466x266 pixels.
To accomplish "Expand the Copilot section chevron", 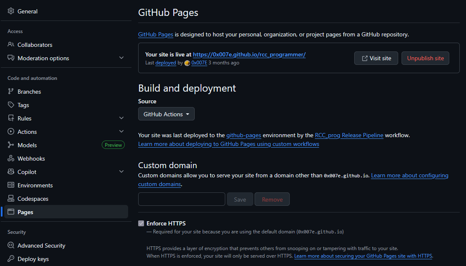I will click(121, 171).
